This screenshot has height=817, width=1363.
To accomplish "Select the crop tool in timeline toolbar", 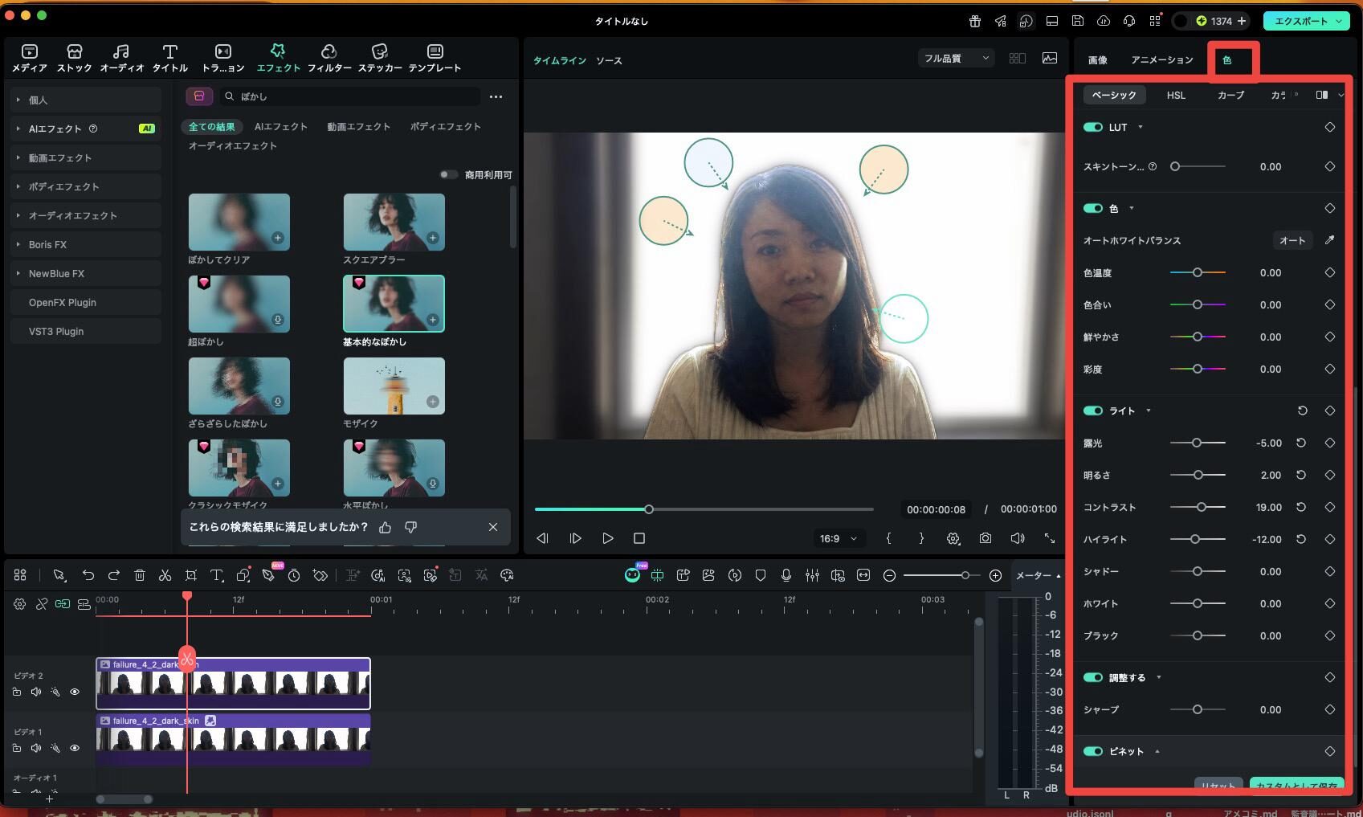I will tap(191, 575).
